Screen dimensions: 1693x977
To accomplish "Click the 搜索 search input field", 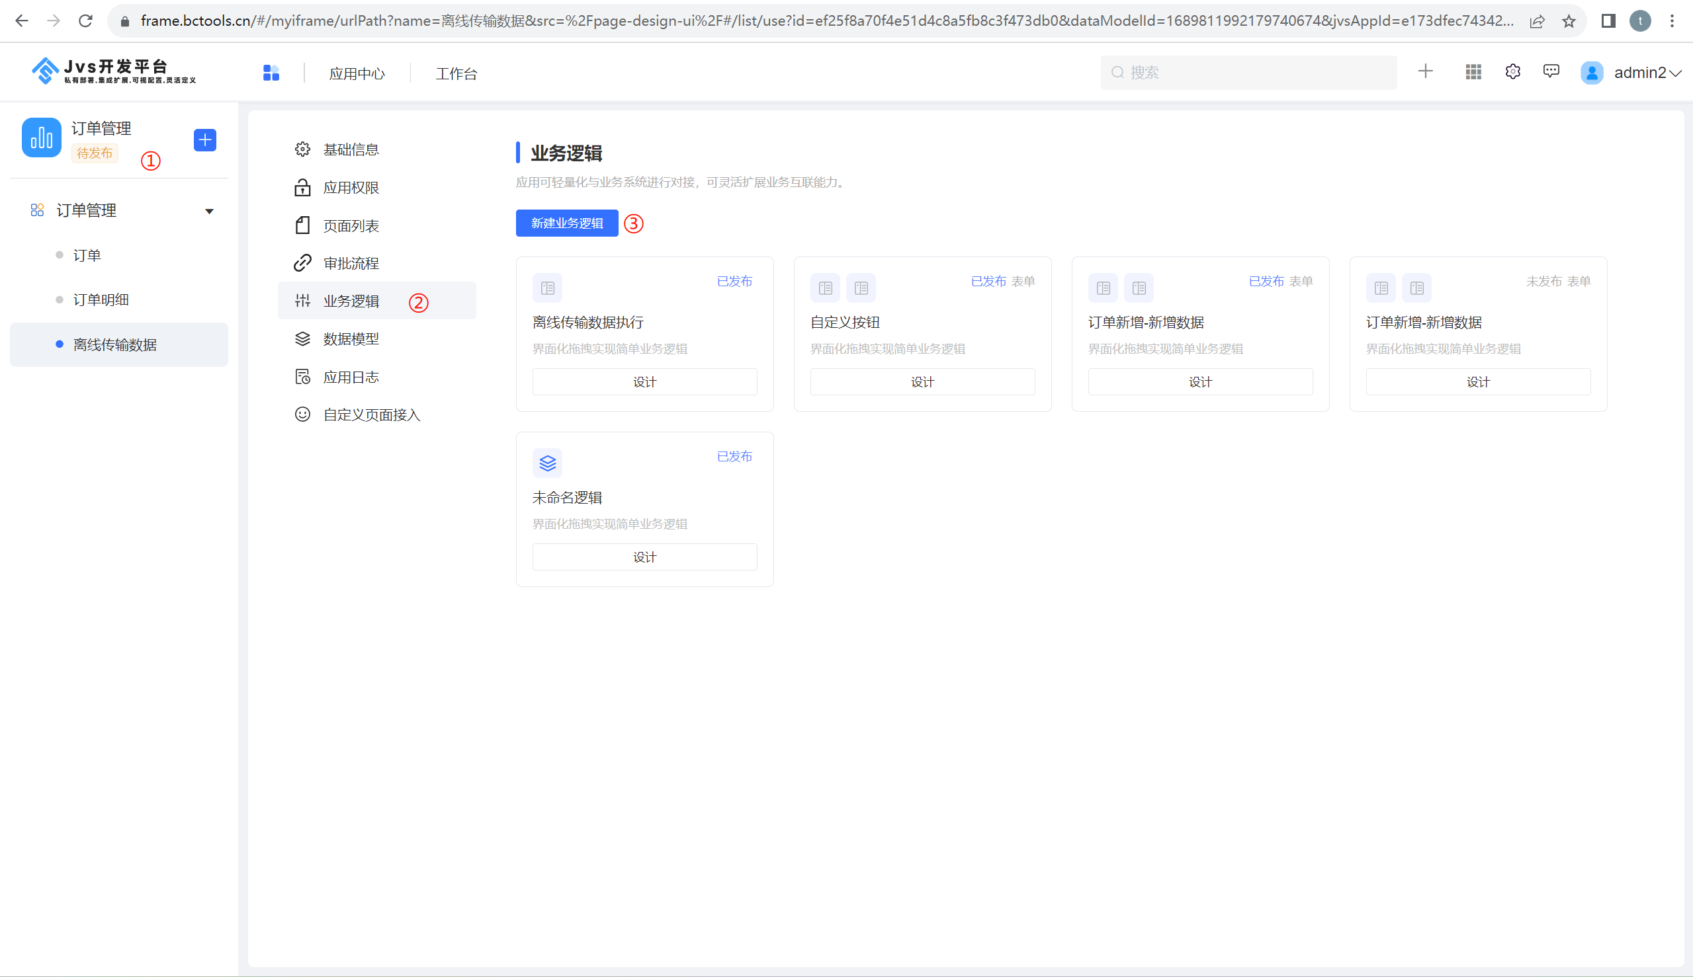I will point(1248,72).
